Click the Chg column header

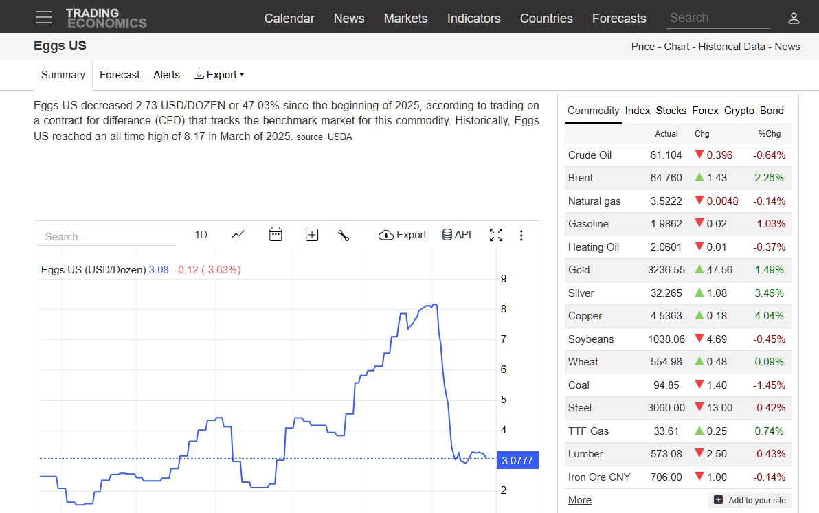click(x=702, y=134)
